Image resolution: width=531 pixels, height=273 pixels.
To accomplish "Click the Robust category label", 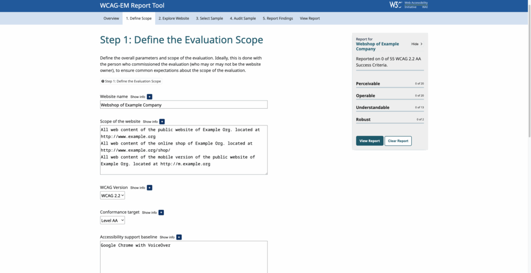I will (x=363, y=120).
